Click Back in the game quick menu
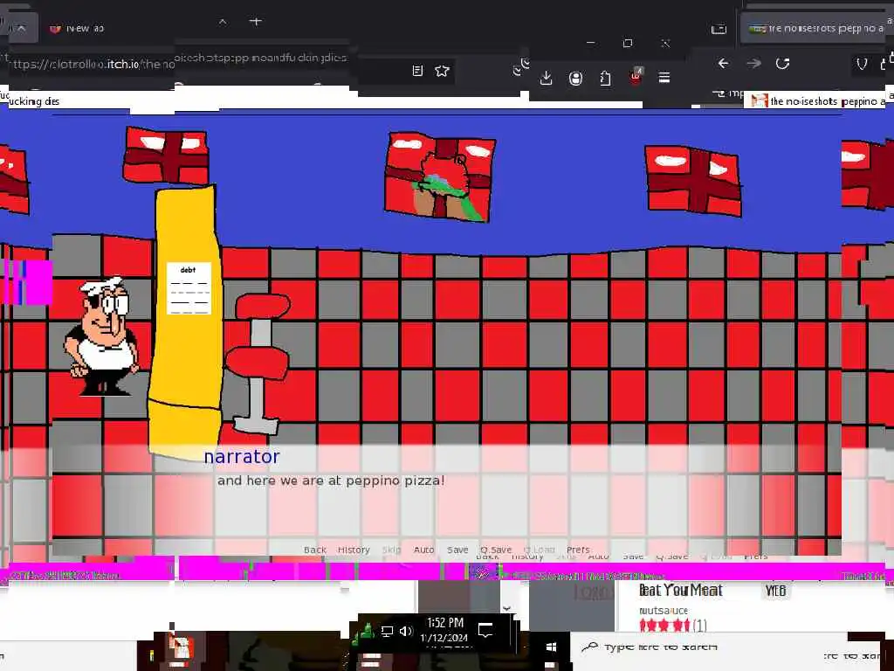The height and width of the screenshot is (671, 894). tap(314, 550)
